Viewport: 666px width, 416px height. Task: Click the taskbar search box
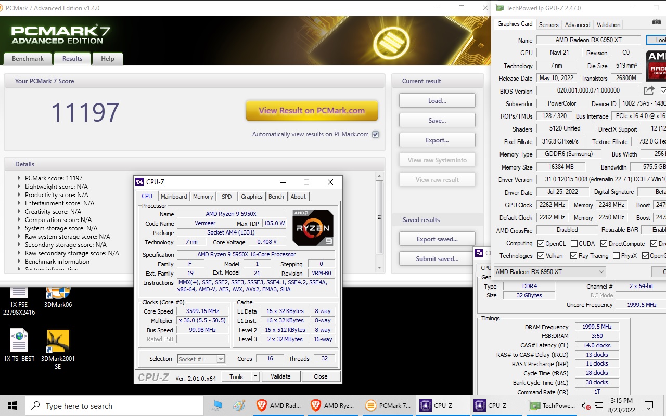pos(114,406)
